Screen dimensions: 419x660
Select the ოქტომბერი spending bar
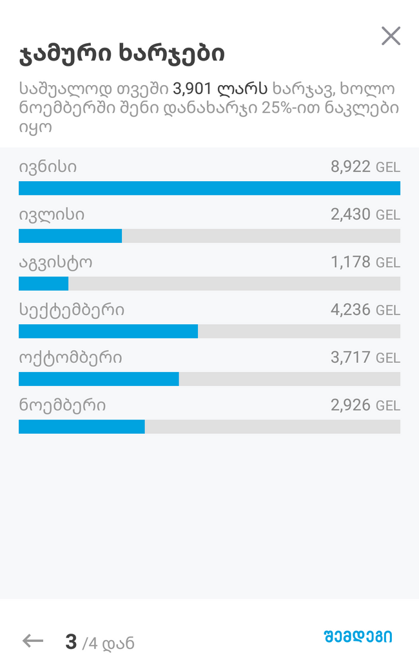click(209, 379)
